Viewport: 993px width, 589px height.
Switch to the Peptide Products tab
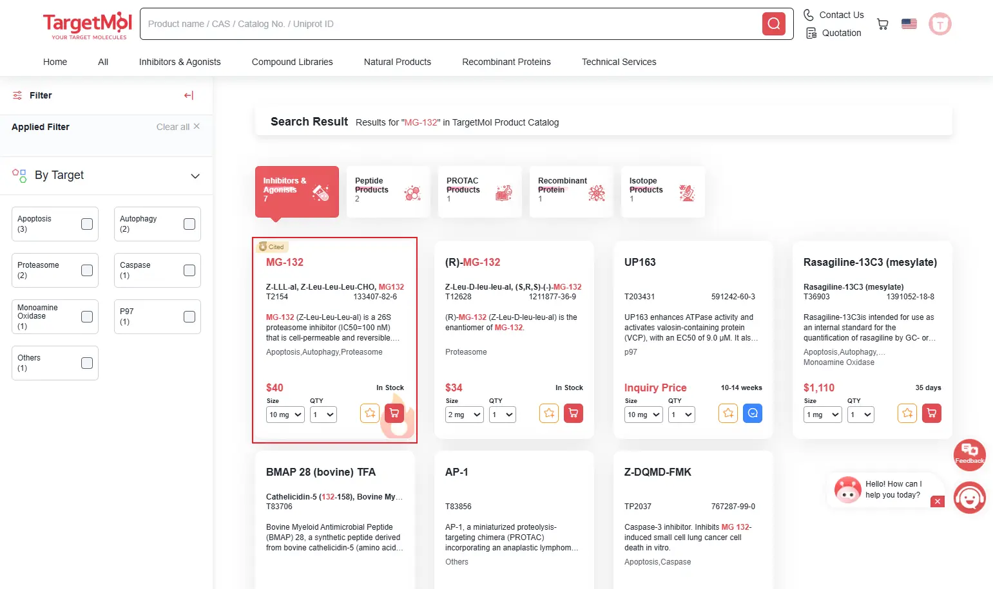tap(388, 191)
